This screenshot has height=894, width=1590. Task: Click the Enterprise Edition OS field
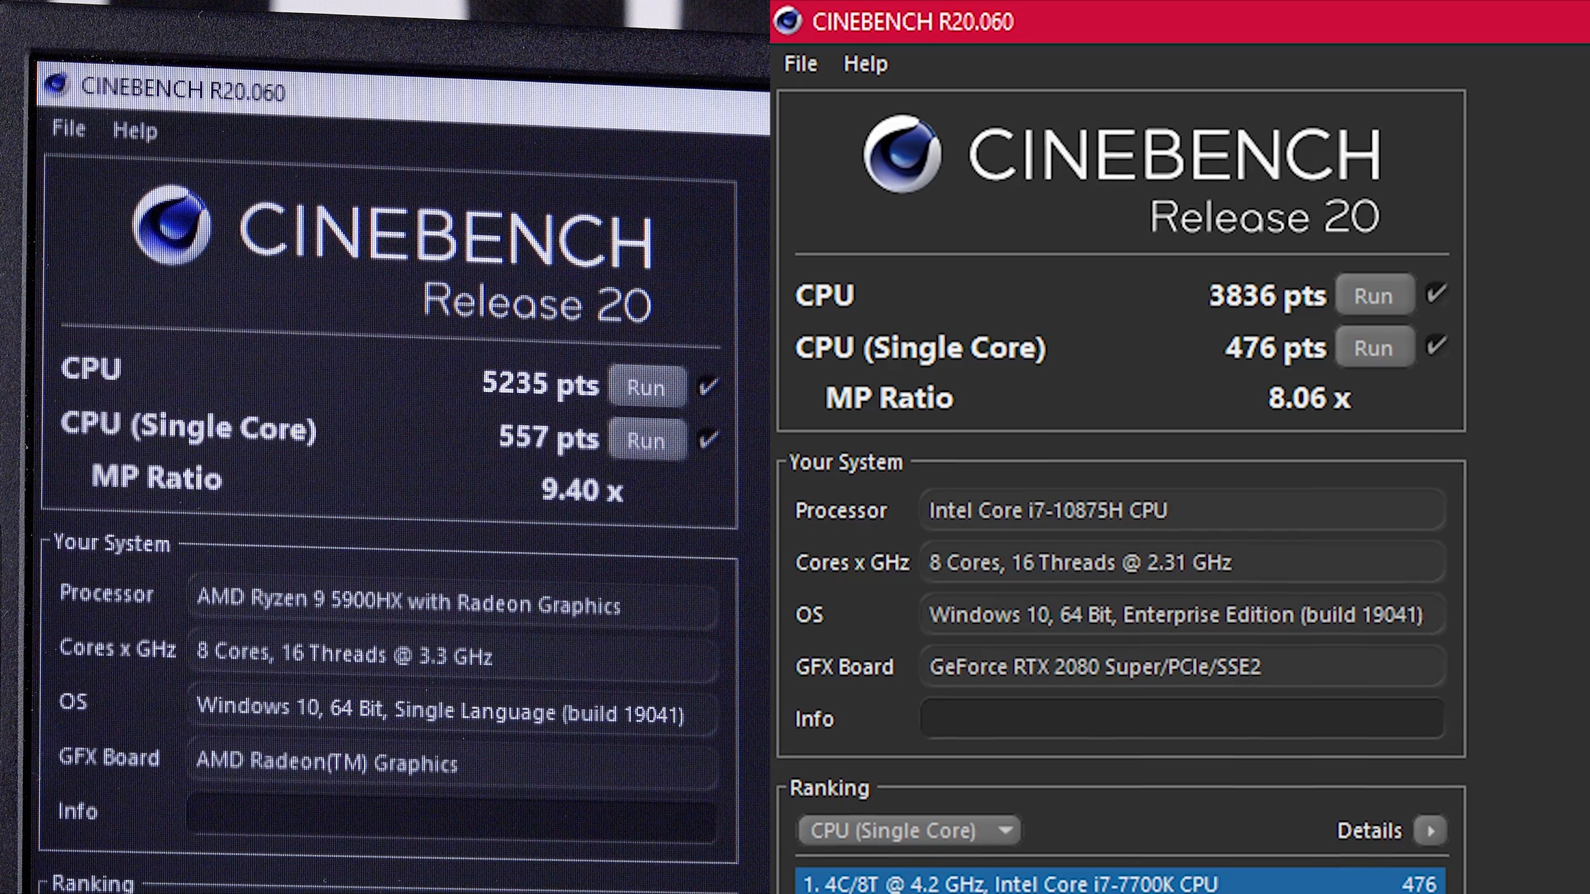[1182, 615]
